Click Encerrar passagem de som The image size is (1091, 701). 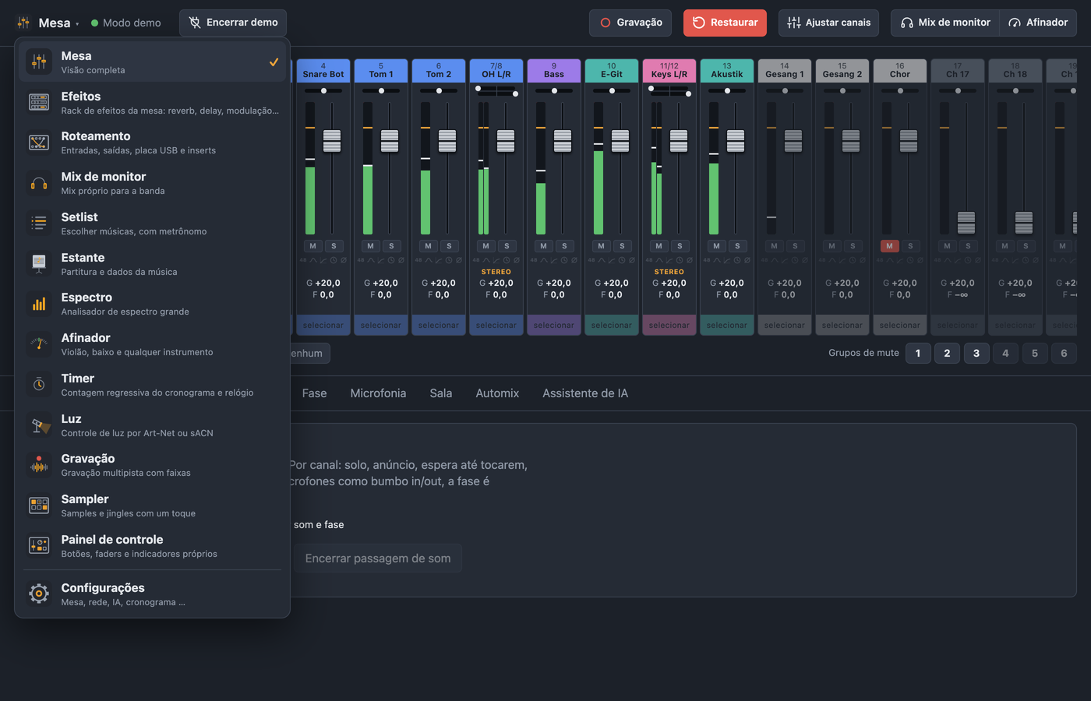tap(378, 558)
